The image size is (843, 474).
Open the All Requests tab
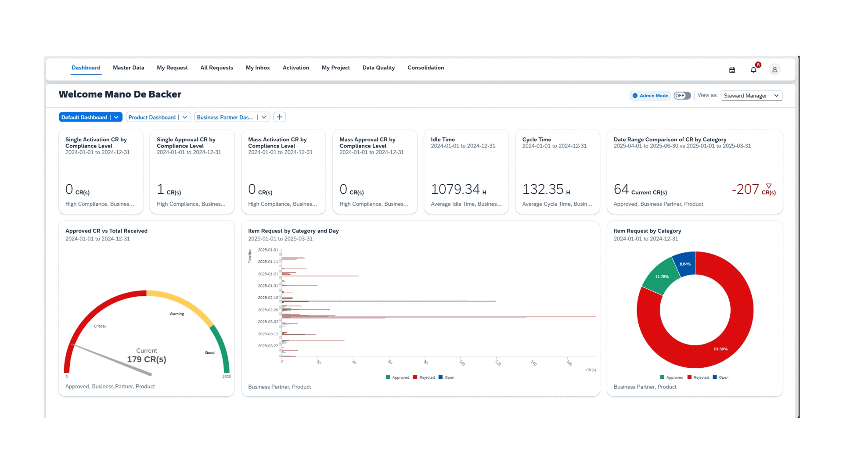216,68
